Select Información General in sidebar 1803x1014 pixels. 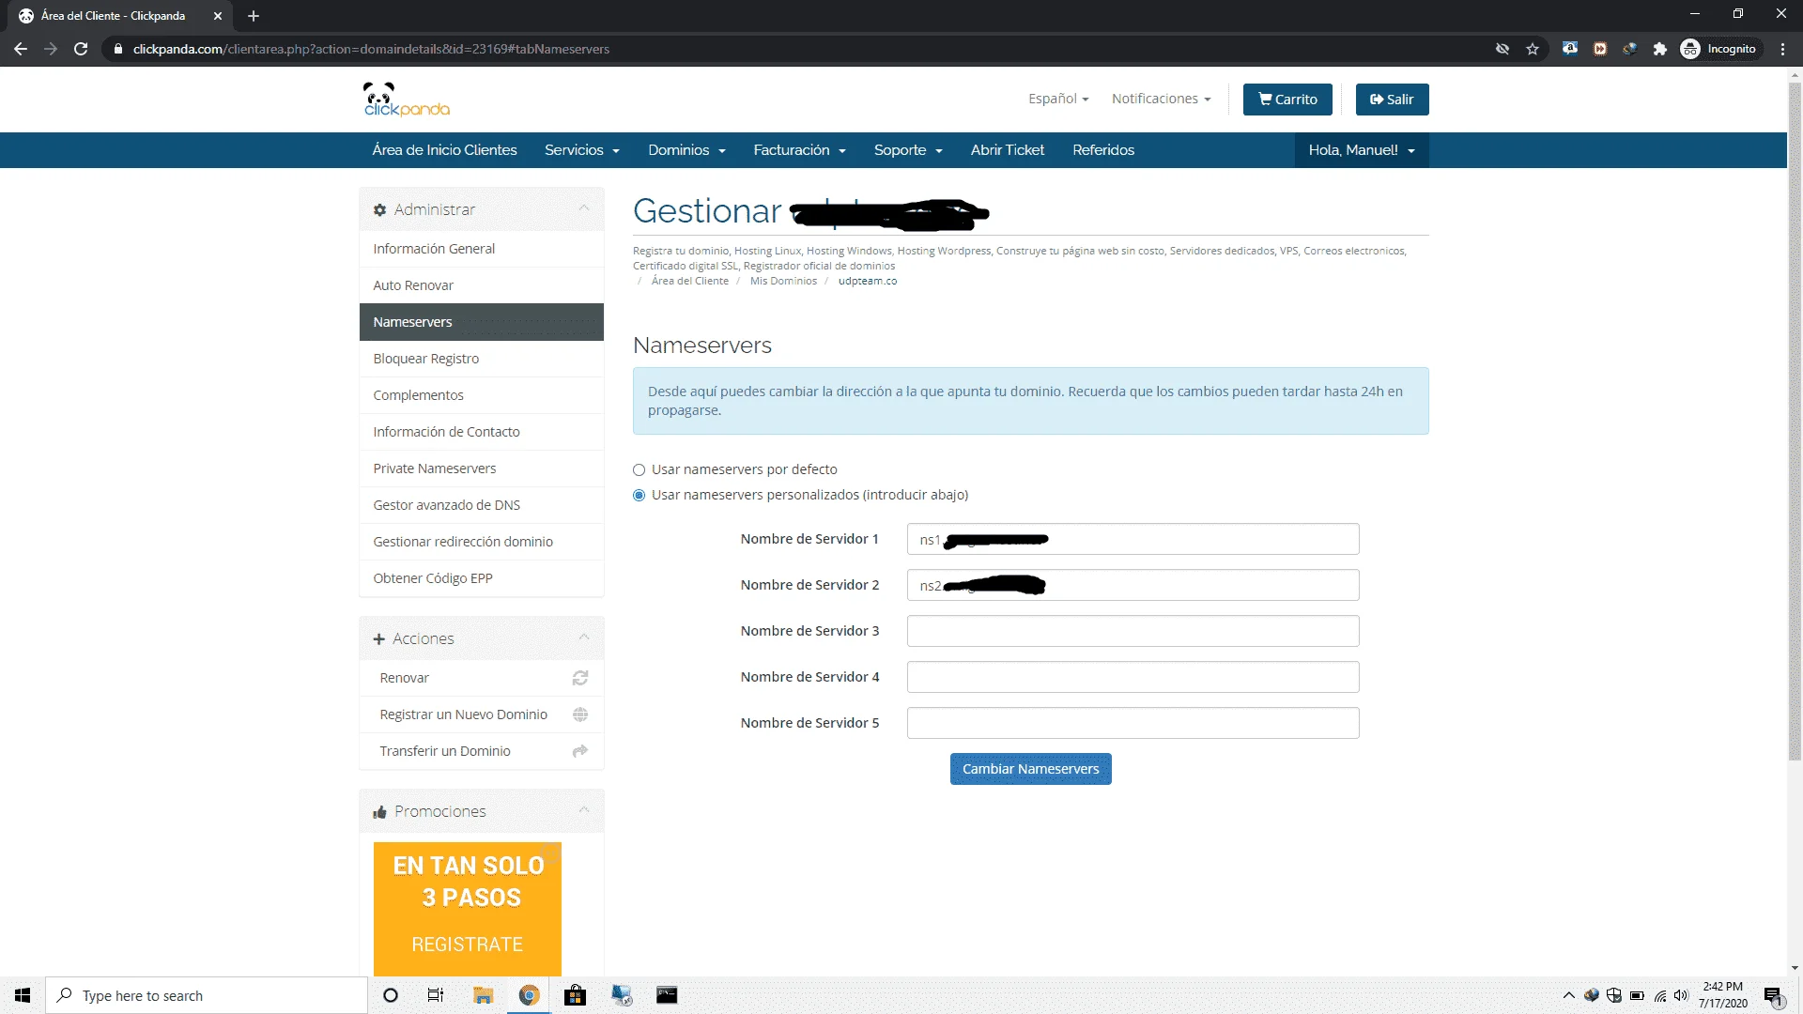tap(482, 249)
